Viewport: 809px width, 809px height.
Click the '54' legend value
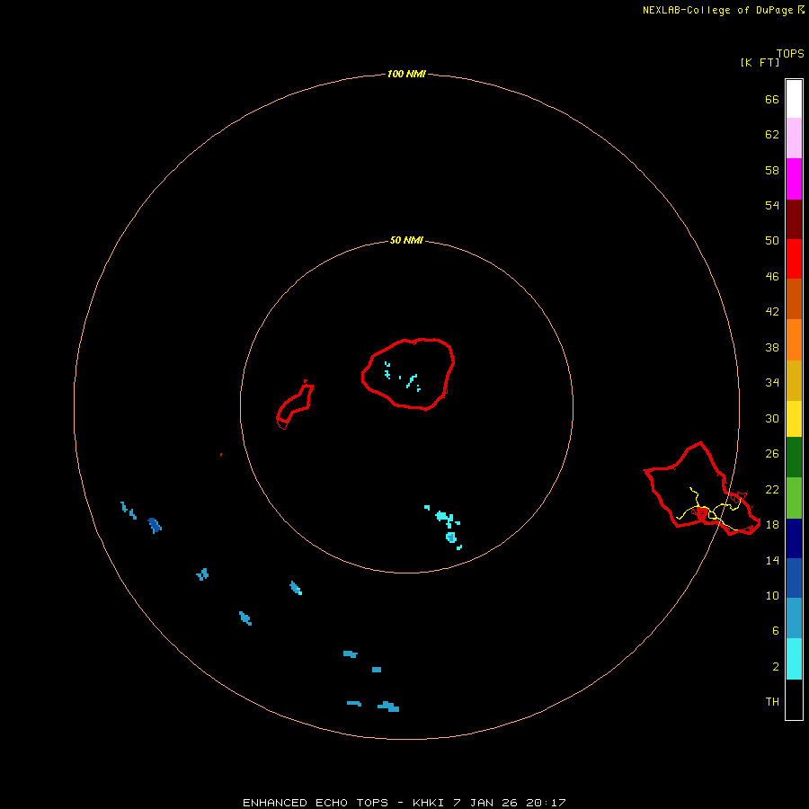(x=772, y=205)
